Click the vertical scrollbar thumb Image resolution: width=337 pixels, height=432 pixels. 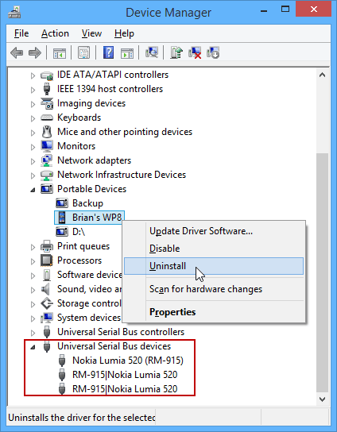(x=323, y=272)
